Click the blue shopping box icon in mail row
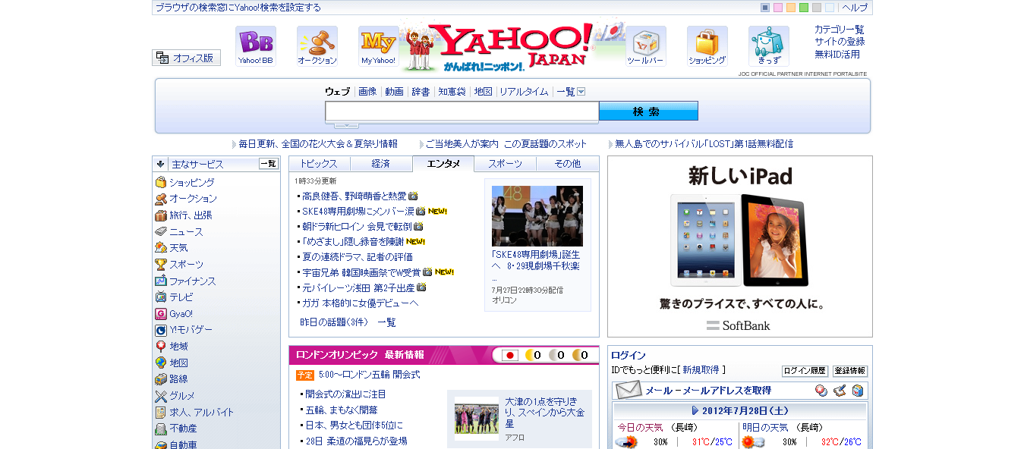 [858, 391]
